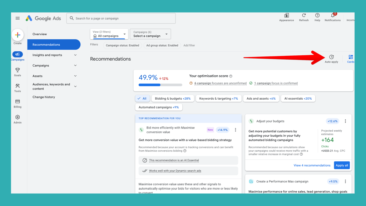Screen dimensions: 366x206
Task: Filter by Automated campaigns +9%
Action: 159,107
